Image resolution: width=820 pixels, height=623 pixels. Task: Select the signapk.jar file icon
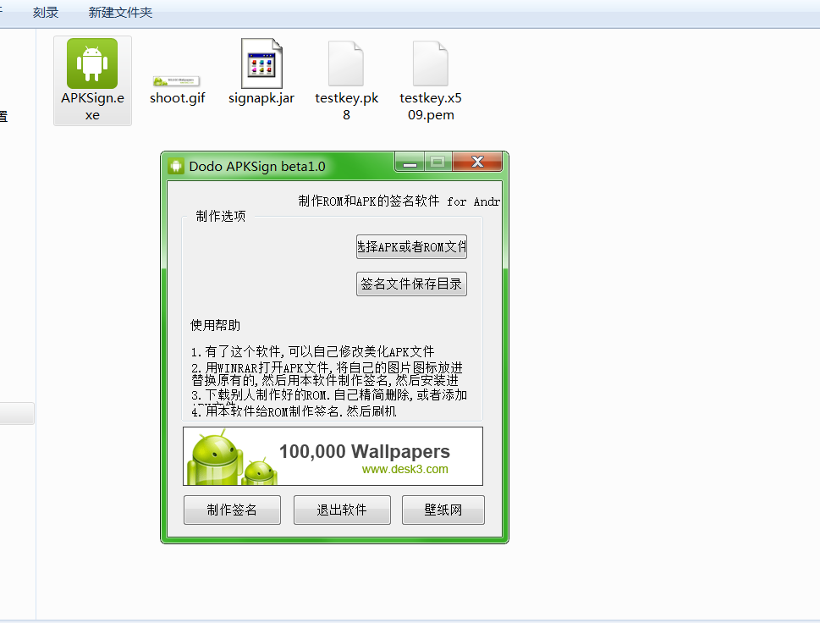coord(261,63)
